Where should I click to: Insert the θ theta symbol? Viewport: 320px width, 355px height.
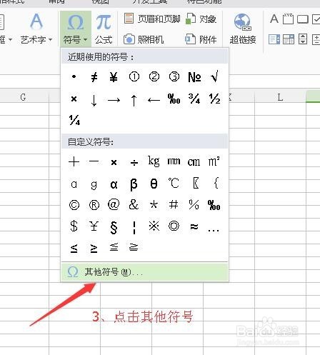(154, 184)
